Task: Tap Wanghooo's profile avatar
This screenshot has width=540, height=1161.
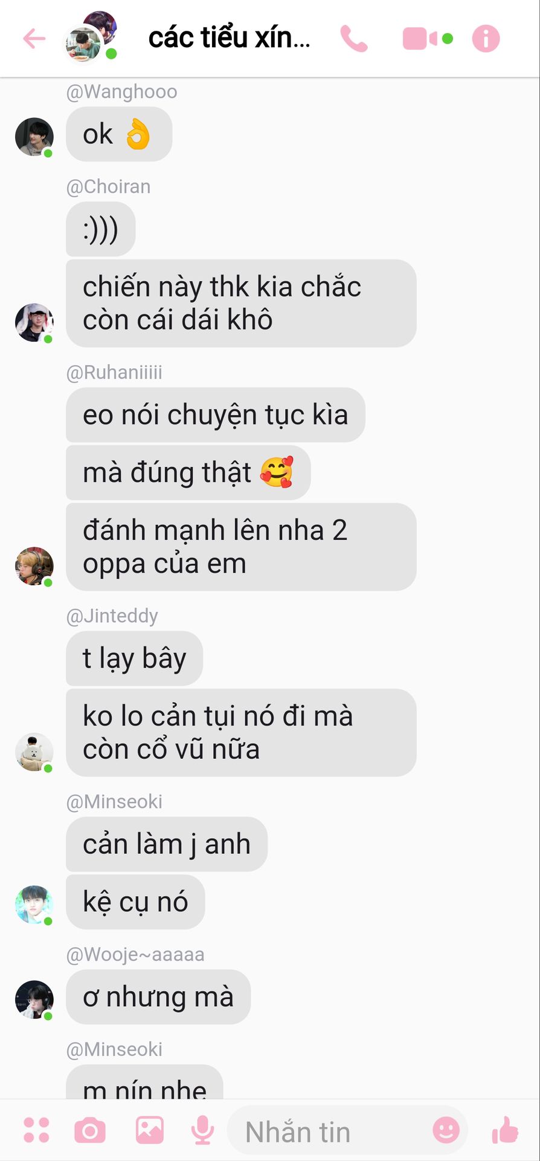Action: click(34, 137)
